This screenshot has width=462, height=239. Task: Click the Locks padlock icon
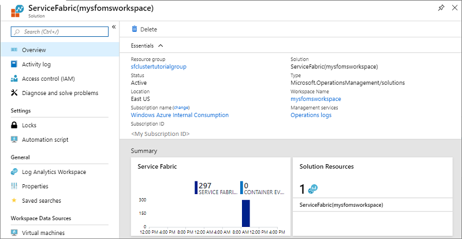(x=14, y=125)
